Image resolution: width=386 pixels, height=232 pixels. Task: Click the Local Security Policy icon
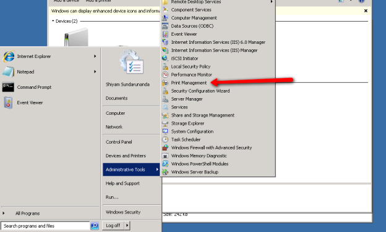[x=165, y=67]
